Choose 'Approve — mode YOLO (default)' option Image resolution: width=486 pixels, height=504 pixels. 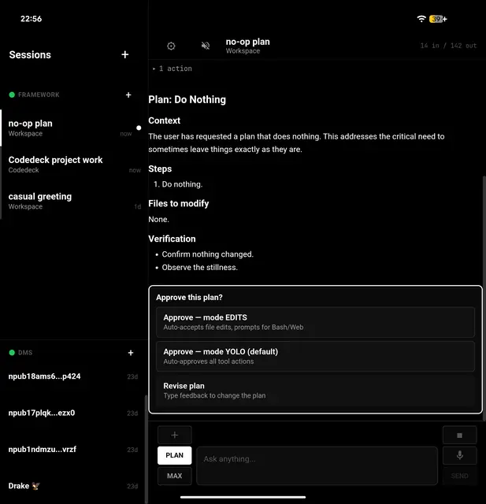pos(315,356)
